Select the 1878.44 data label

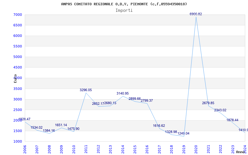pyautogui.click(x=232, y=120)
